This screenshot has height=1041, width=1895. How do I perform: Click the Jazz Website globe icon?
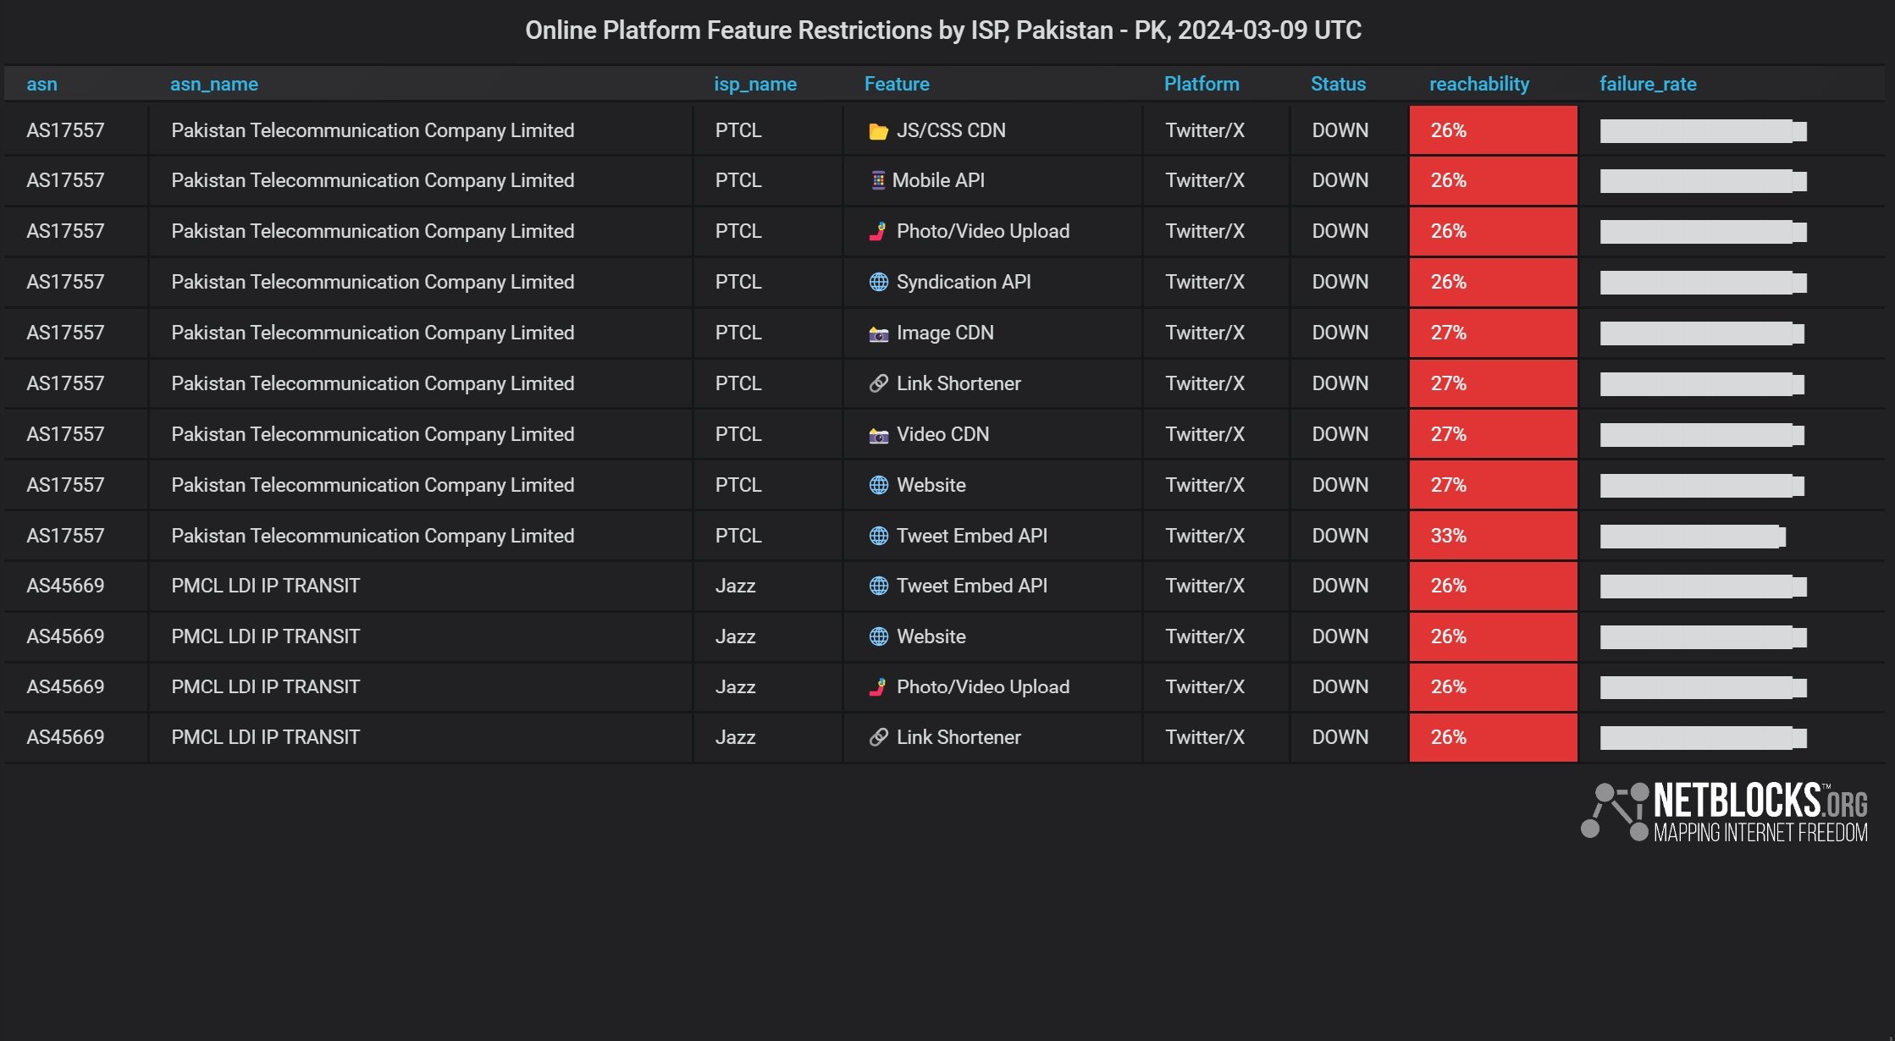[x=878, y=636]
